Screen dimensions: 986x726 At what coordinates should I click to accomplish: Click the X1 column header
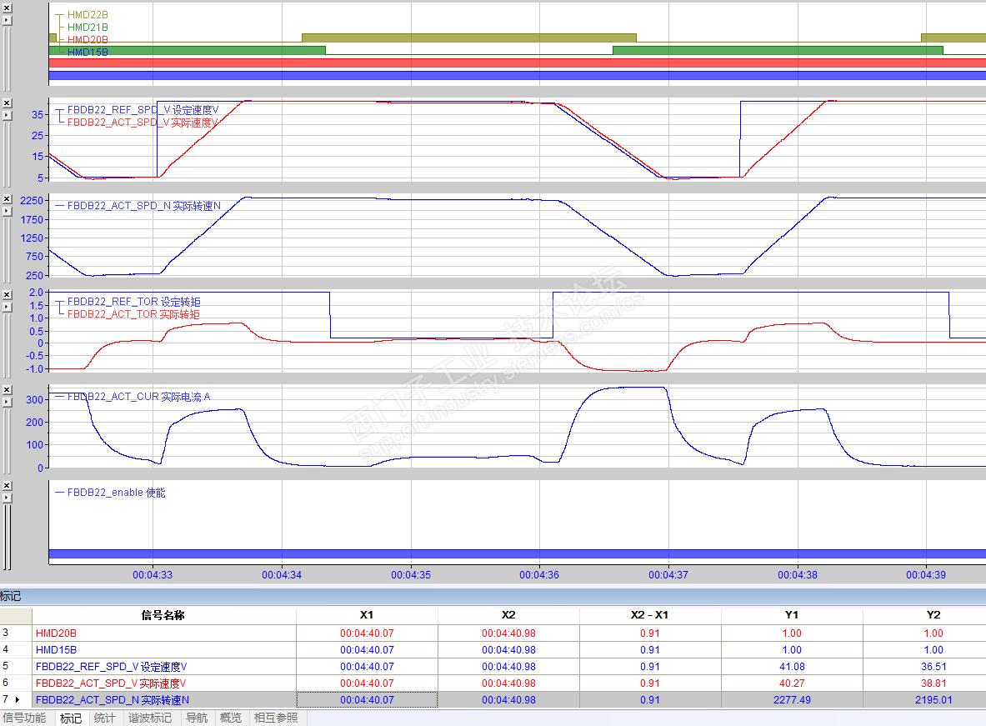click(x=367, y=615)
